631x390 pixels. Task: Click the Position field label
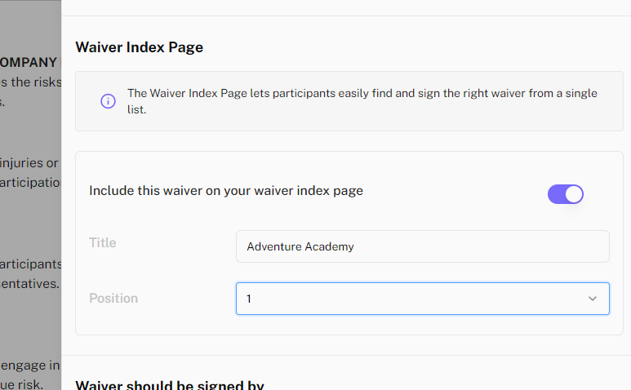click(113, 299)
